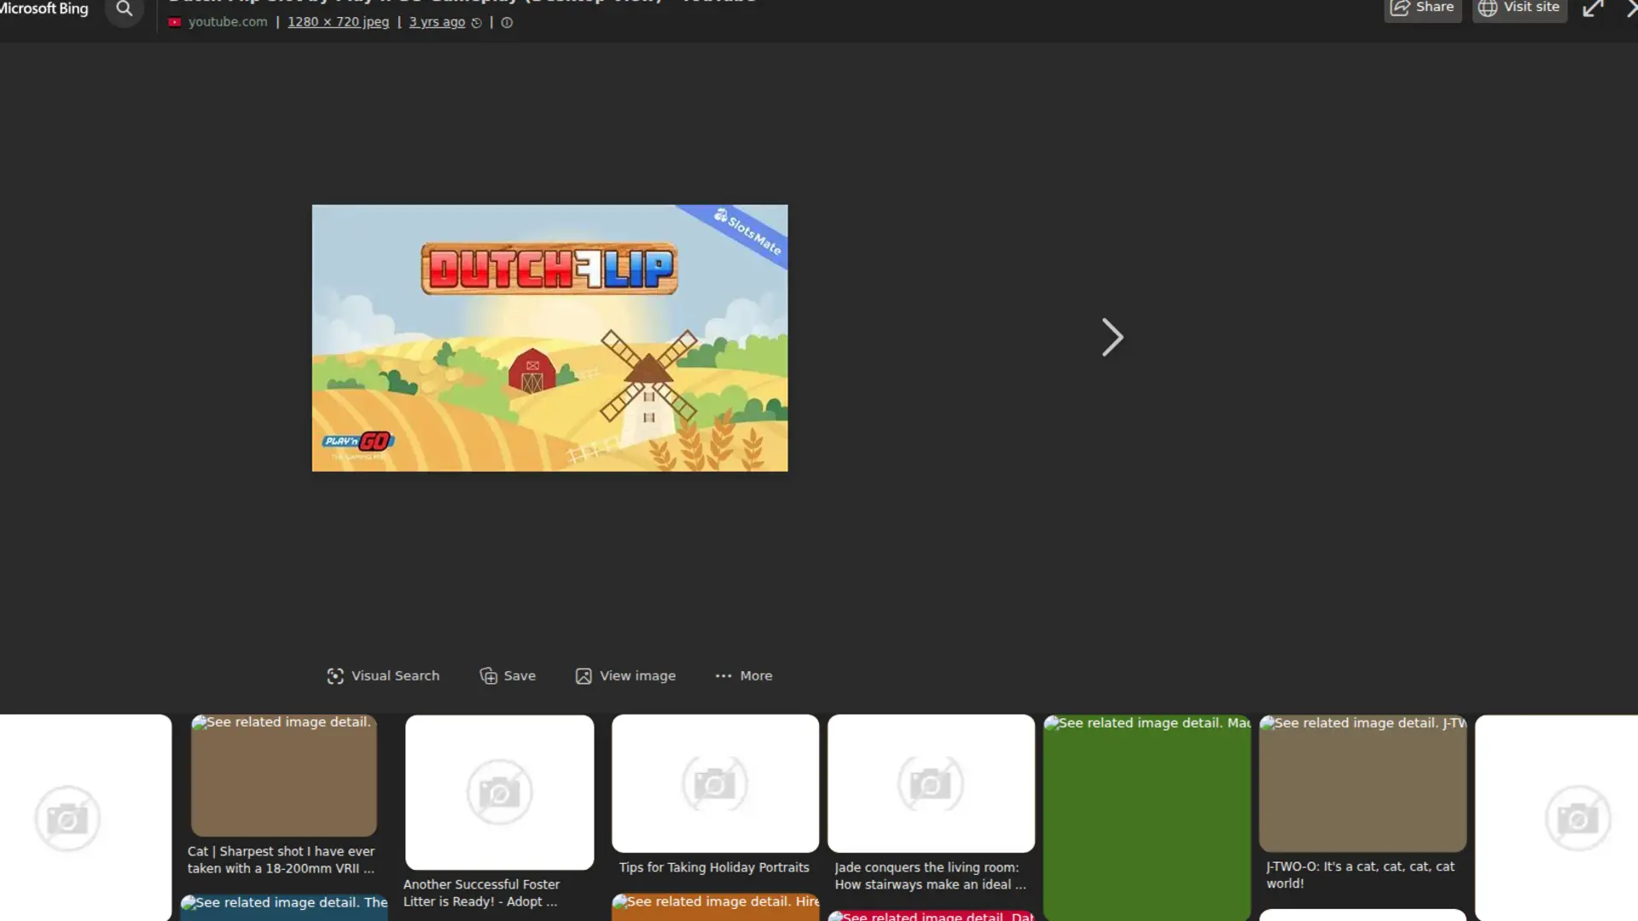Image resolution: width=1638 pixels, height=921 pixels.
Task: Click the View image button
Action: pyautogui.click(x=625, y=675)
